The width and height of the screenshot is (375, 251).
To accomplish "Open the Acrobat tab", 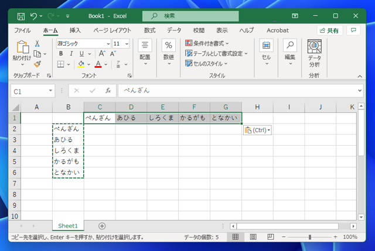I will [278, 30].
